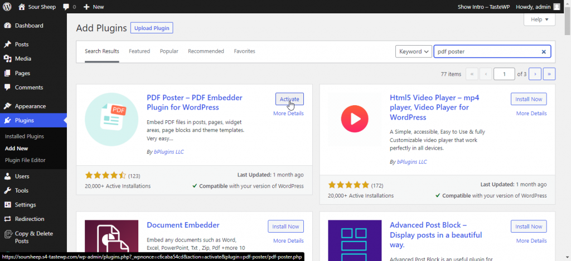The height and width of the screenshot is (261, 571).
Task: Go to next page of results
Action: click(x=535, y=74)
